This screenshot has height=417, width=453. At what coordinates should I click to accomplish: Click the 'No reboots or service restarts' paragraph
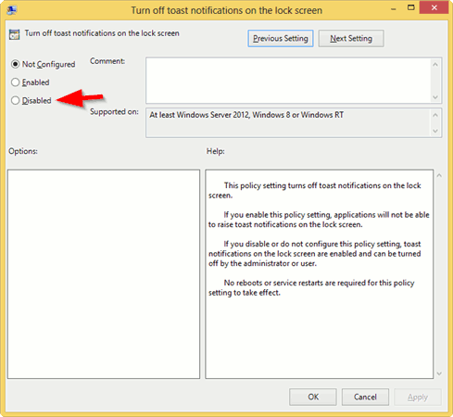[311, 287]
